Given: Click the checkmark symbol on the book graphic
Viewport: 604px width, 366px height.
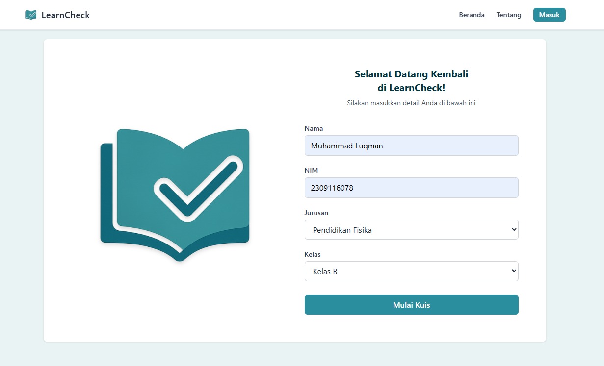Looking at the screenshot, I should [199, 189].
